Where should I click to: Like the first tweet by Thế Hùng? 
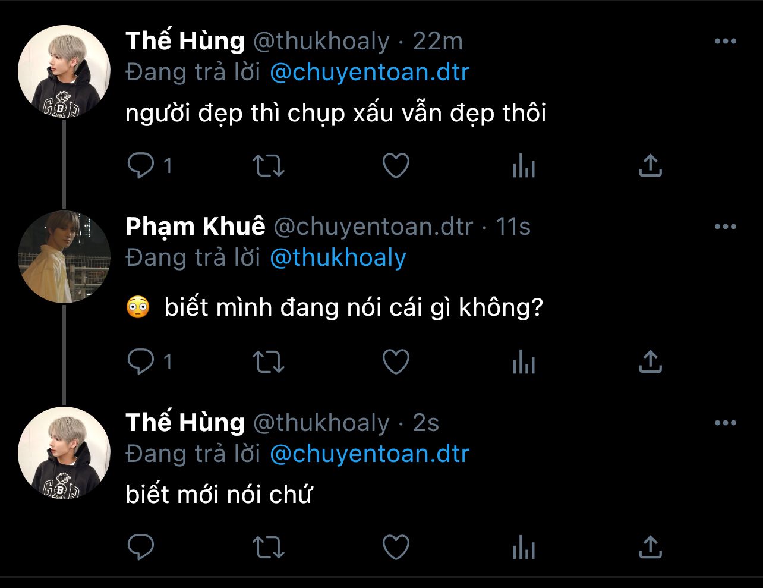[395, 166]
